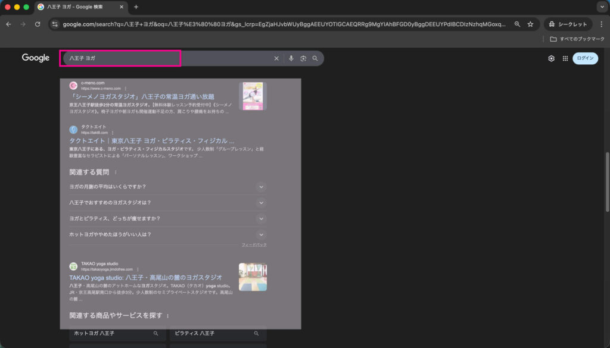The width and height of the screenshot is (610, 348).
Task: Click the magnifying glass search button
Action: tap(315, 58)
